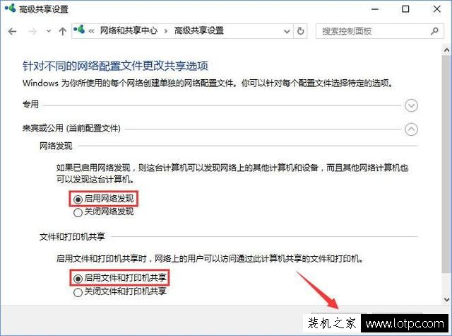This screenshot has width=452, height=336.
Task: Click the chevron between the breadcrumbs
Action: pyautogui.click(x=166, y=31)
